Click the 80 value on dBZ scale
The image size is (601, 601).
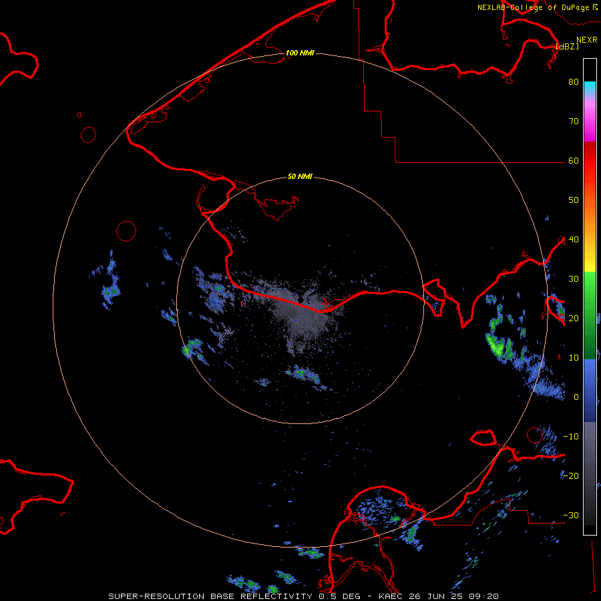[574, 81]
